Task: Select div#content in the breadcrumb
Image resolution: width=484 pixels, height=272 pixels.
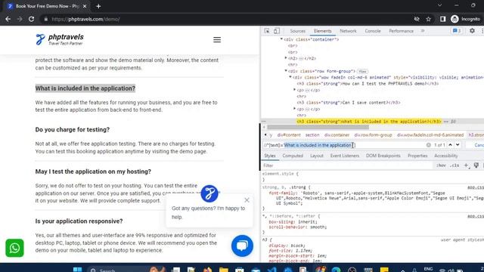Action: (x=289, y=135)
